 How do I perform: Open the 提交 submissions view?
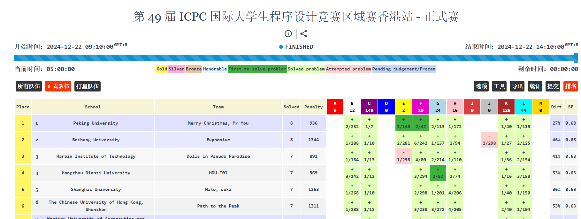tap(553, 86)
